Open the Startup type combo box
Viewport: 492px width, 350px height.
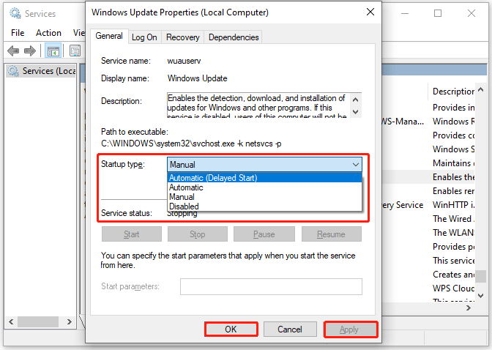pos(264,165)
